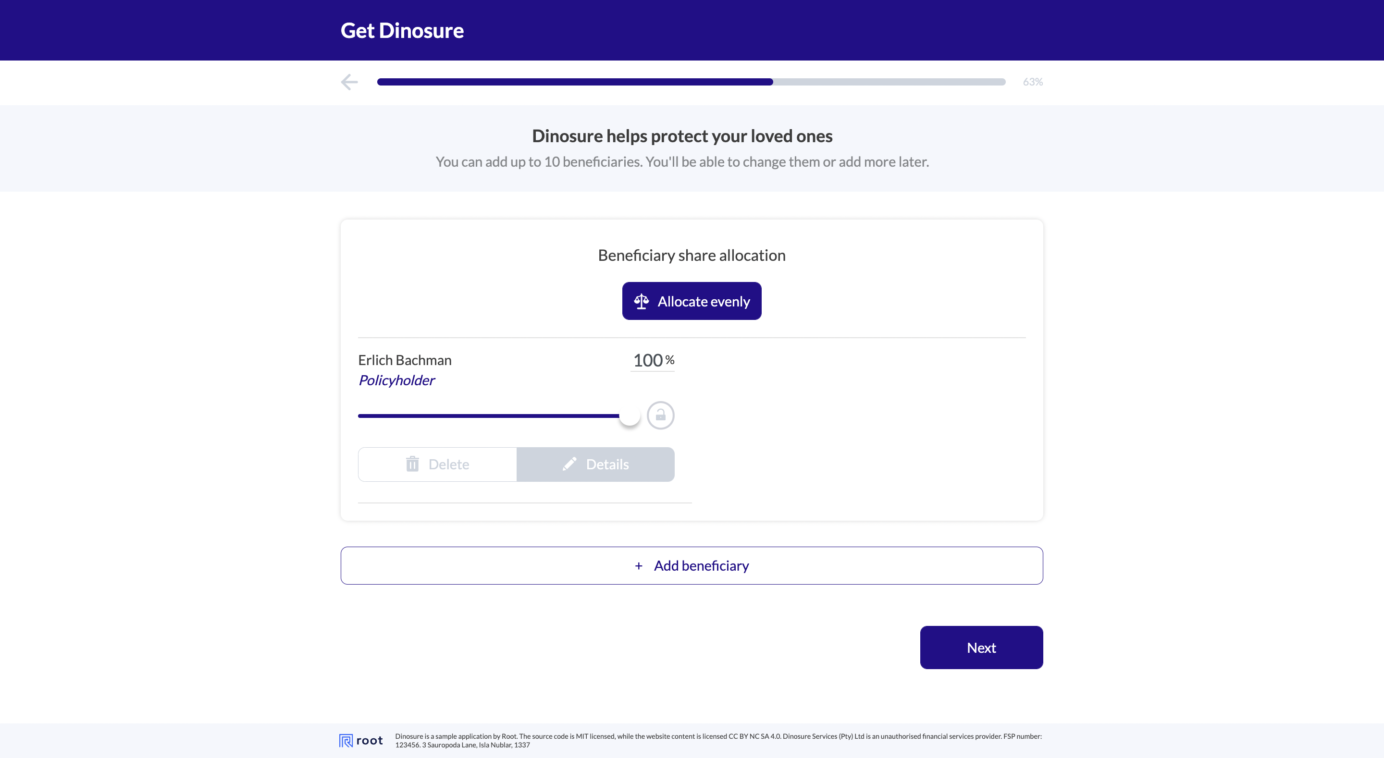Image resolution: width=1384 pixels, height=758 pixels.
Task: Click the Delete button text
Action: 449,464
